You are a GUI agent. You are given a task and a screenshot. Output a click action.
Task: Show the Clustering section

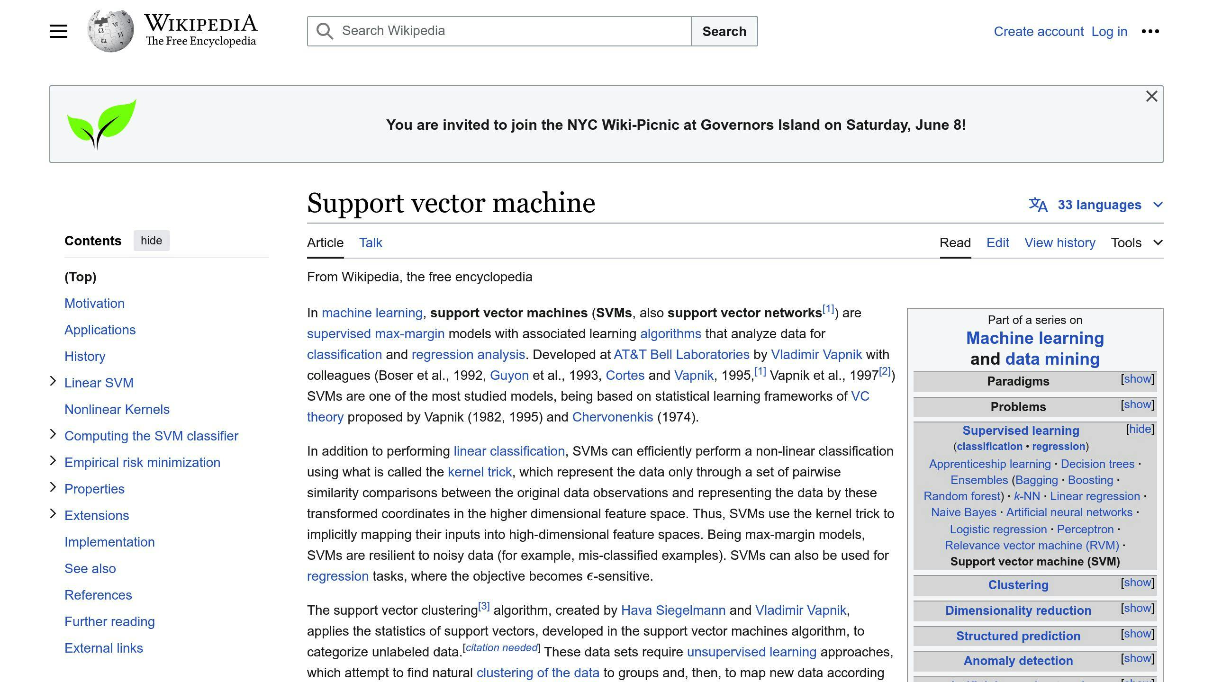click(1137, 583)
